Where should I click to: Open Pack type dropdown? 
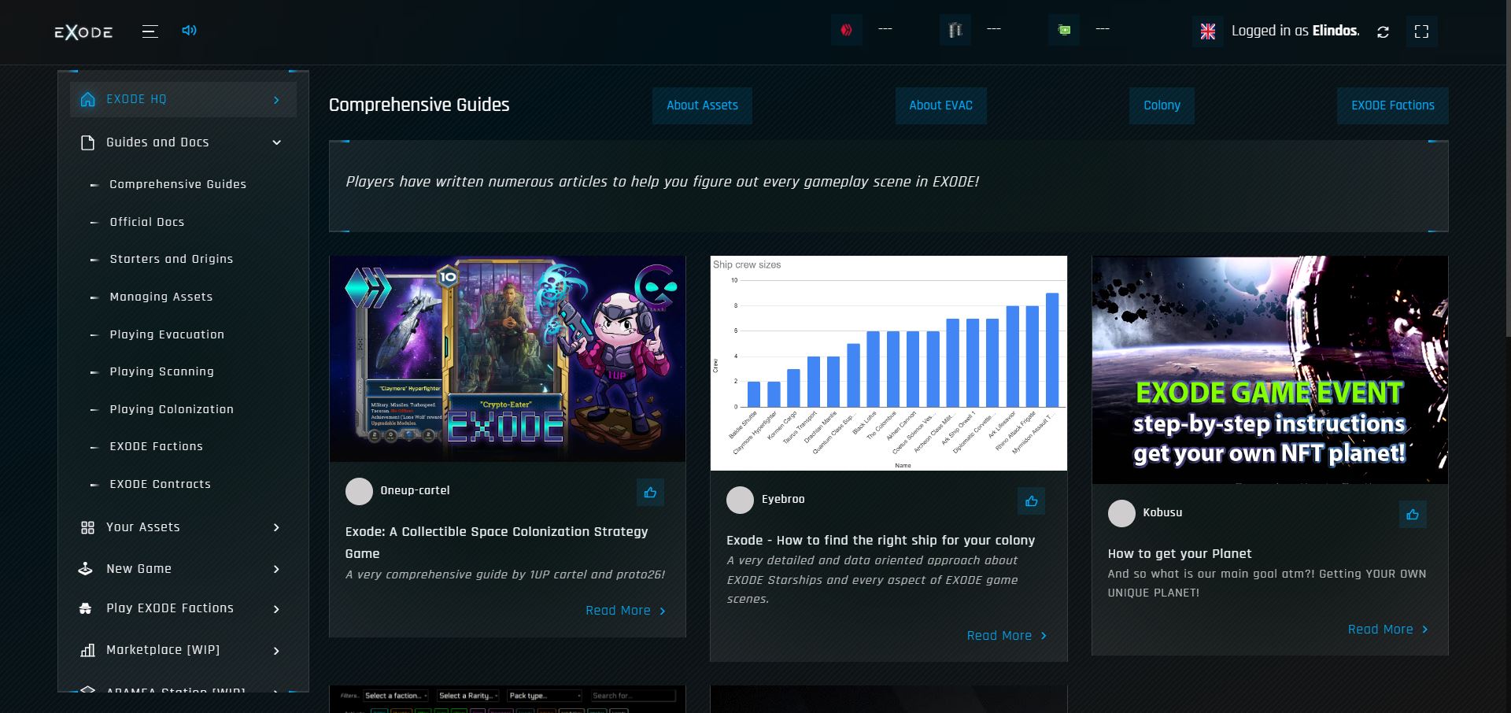[545, 696]
